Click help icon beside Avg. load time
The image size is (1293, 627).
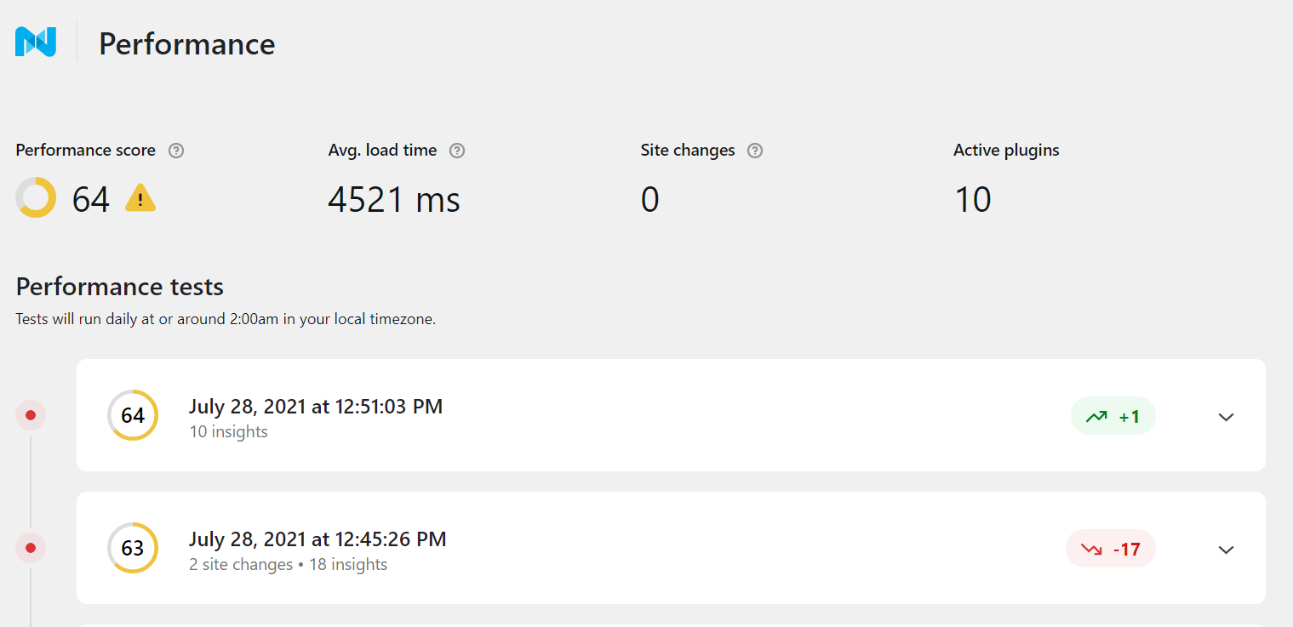point(457,151)
